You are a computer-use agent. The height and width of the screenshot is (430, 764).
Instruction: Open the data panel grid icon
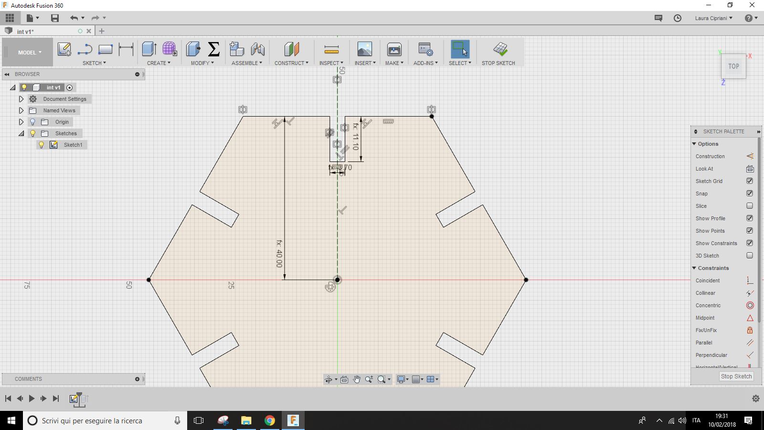pos(10,18)
